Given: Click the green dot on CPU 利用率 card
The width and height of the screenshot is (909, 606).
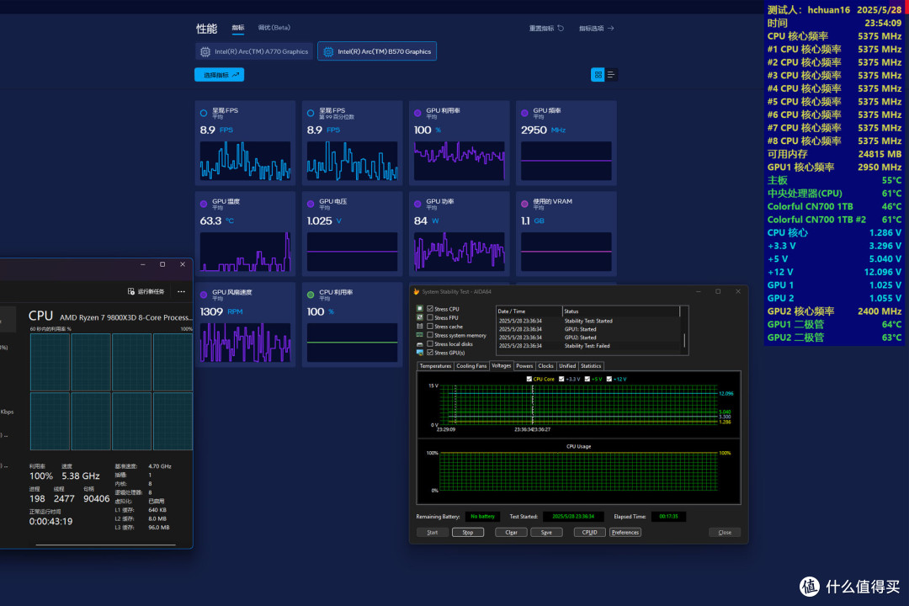Looking at the screenshot, I should (311, 295).
